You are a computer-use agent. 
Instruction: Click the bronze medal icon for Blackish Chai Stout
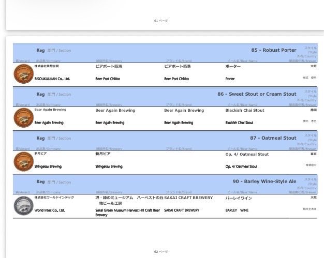coord(24,118)
